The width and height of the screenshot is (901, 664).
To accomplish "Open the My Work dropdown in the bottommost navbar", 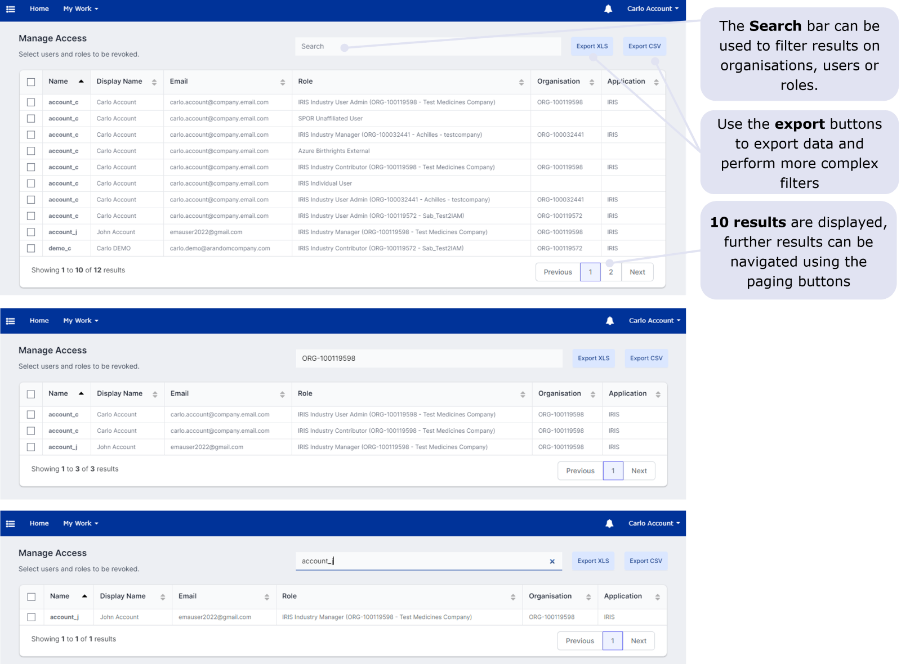I will tap(81, 524).
